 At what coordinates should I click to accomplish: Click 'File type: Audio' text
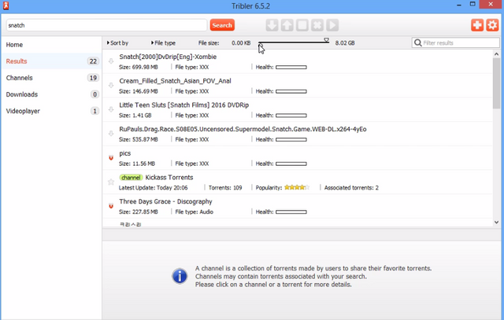(x=195, y=211)
